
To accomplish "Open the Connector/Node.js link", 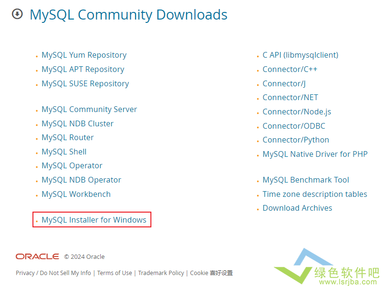I will pos(297,112).
